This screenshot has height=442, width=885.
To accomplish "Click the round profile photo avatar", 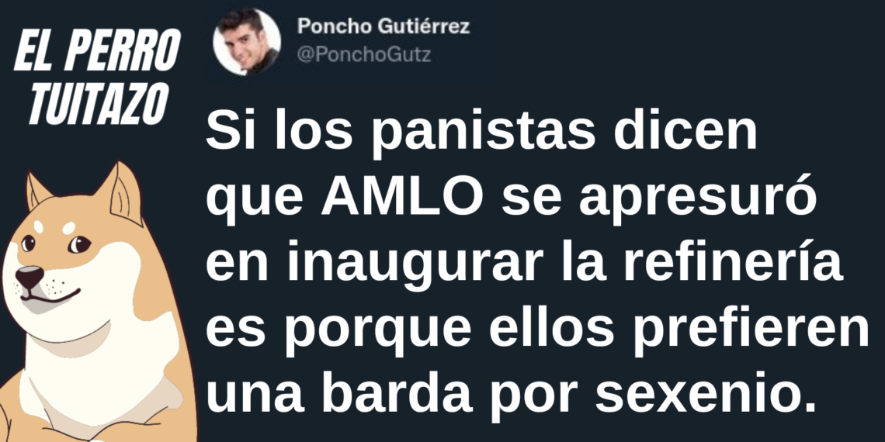I will [247, 43].
